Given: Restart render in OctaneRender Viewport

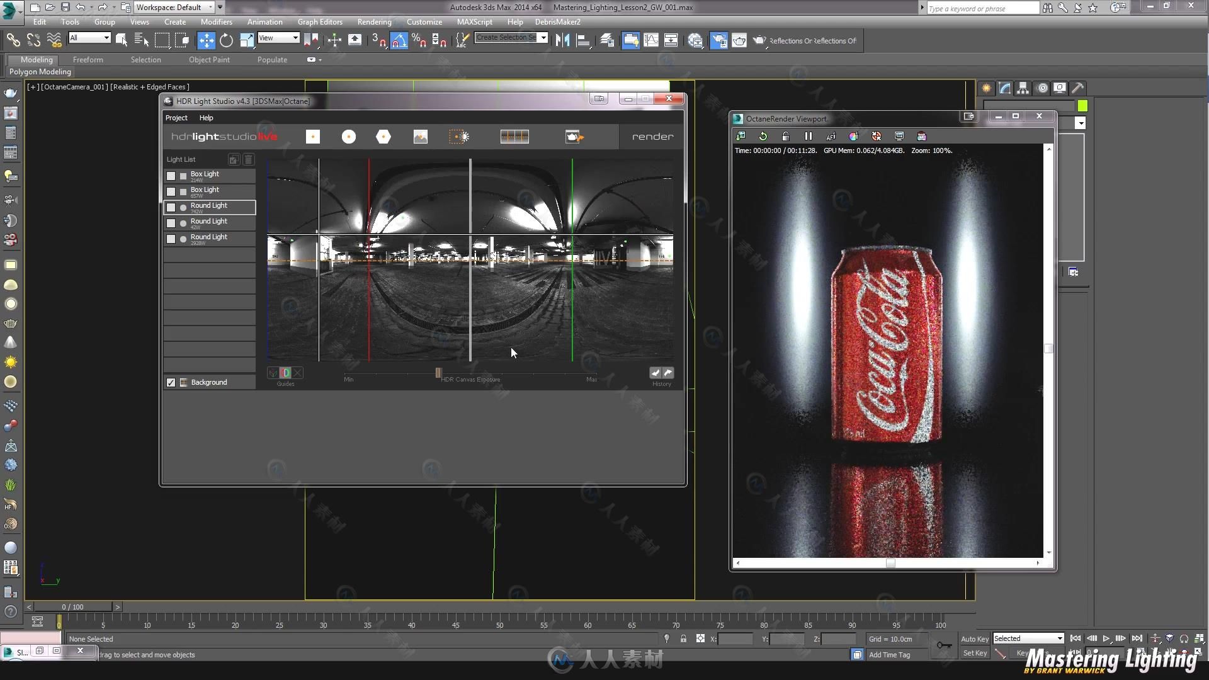Looking at the screenshot, I should pyautogui.click(x=763, y=136).
